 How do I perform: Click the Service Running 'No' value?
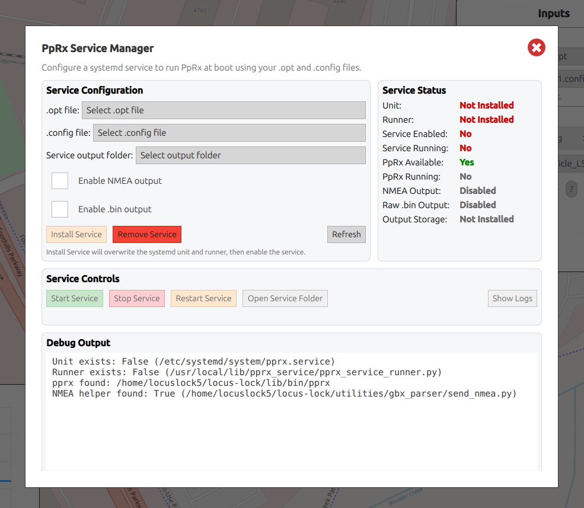coord(465,148)
